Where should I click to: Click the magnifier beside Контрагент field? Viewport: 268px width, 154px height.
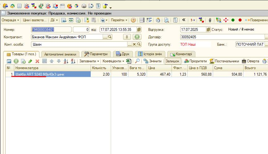click(x=110, y=37)
